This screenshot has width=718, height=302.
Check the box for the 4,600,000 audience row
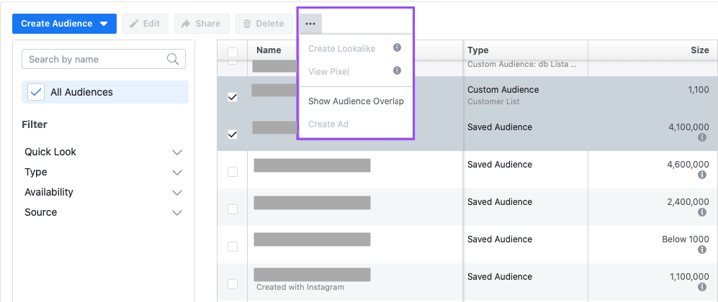coord(233,172)
